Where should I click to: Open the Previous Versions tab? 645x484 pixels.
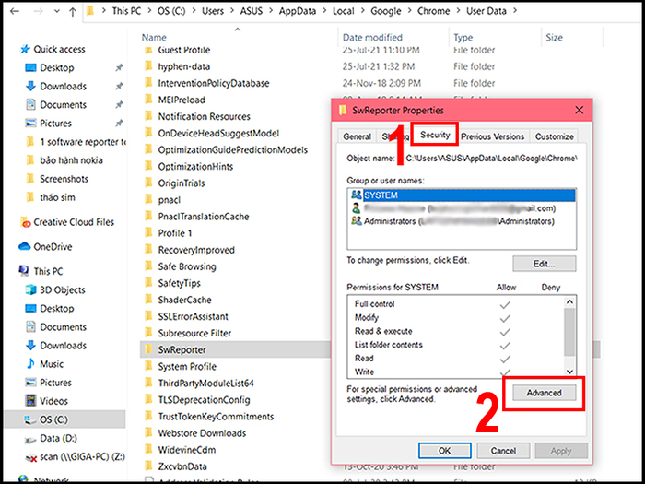[x=494, y=136]
